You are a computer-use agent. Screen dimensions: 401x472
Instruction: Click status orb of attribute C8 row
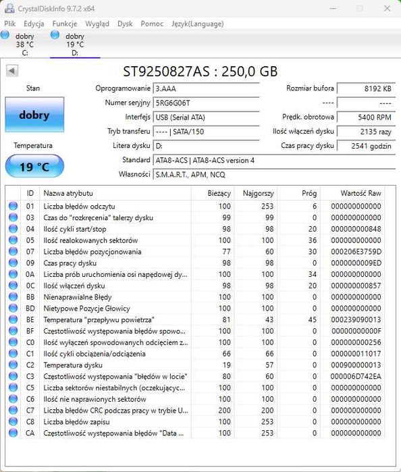click(13, 421)
